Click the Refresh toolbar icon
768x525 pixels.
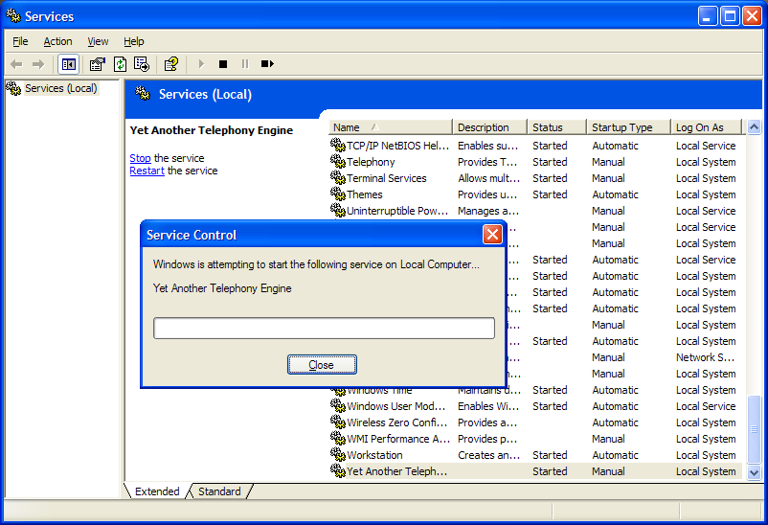(x=120, y=64)
